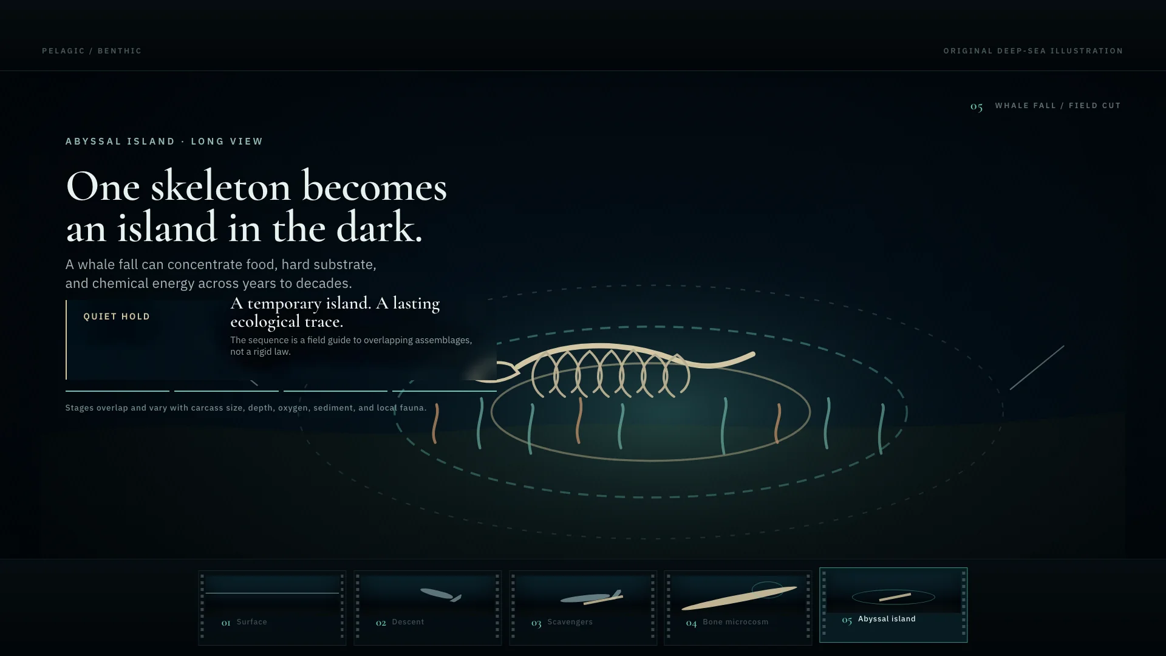Open the 02 Descent filmstrip frame
The height and width of the screenshot is (656, 1166).
click(428, 607)
